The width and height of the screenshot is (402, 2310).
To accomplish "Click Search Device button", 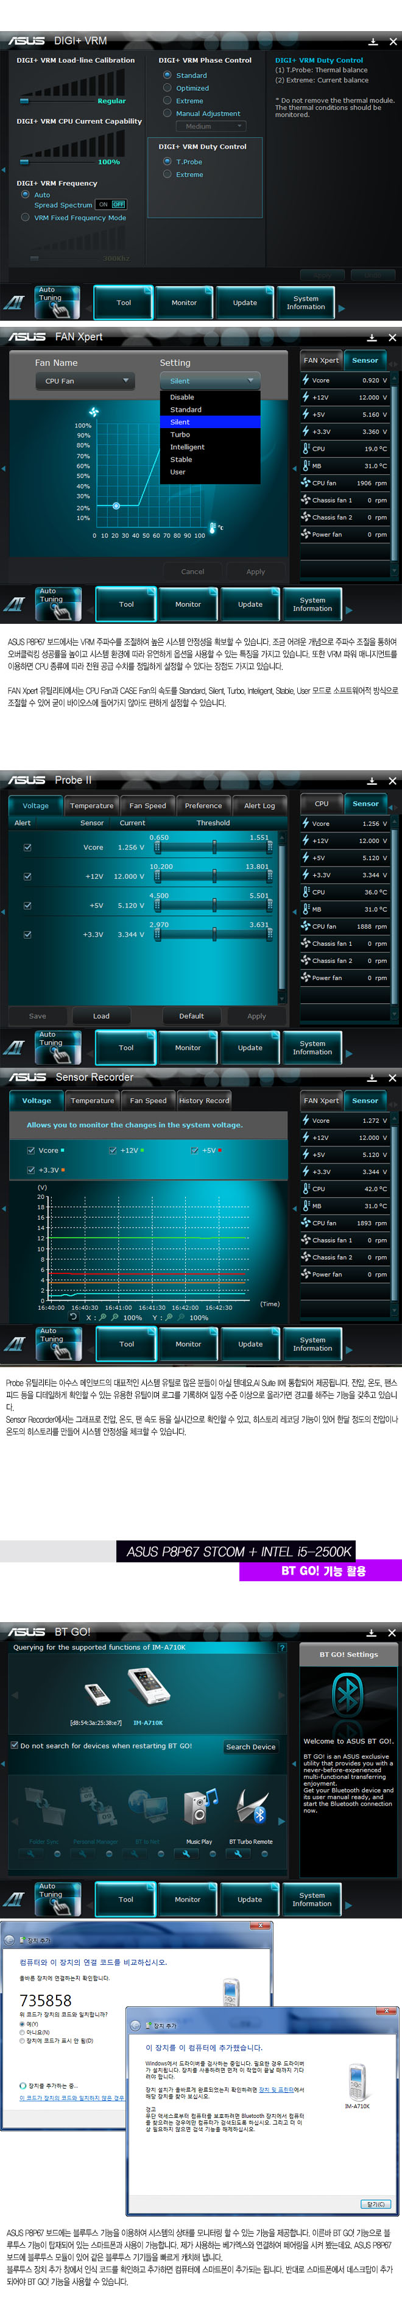I will tap(251, 1746).
